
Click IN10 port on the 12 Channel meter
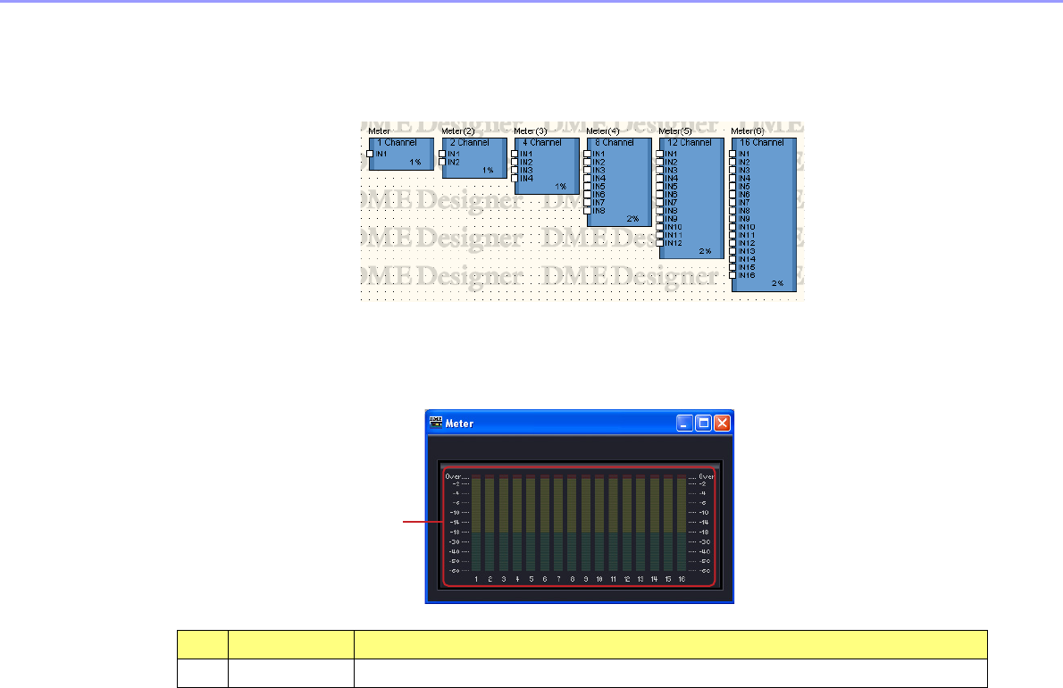click(x=660, y=227)
